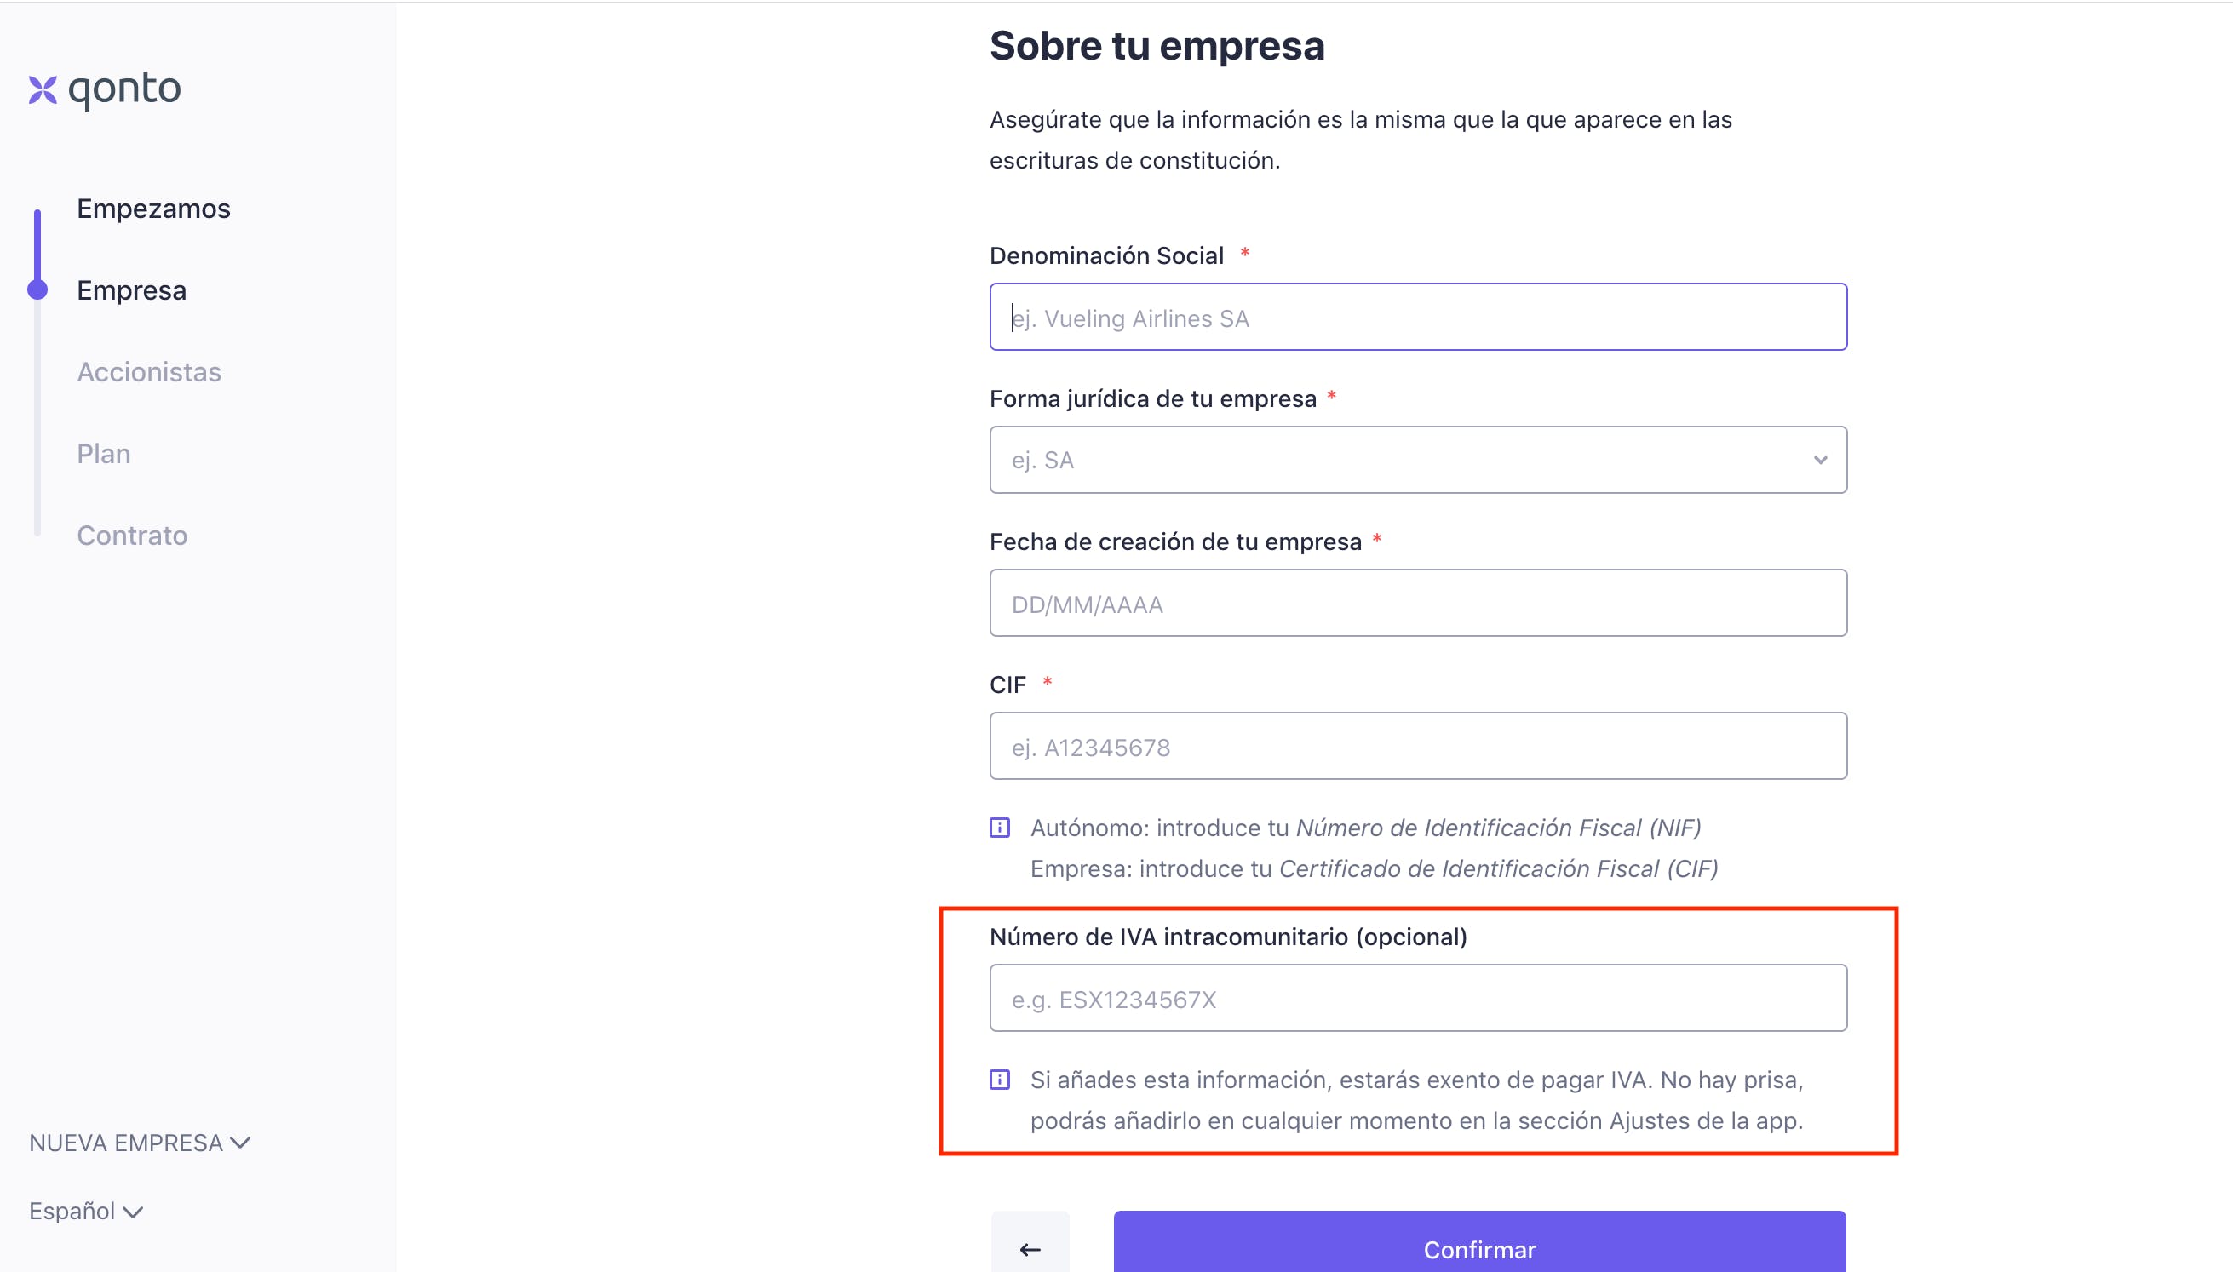Click the Fecha de creación date field
This screenshot has height=1272, width=2233.
[x=1418, y=603]
